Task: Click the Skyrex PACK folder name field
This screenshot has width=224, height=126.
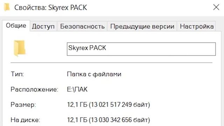Action: pyautogui.click(x=141, y=49)
